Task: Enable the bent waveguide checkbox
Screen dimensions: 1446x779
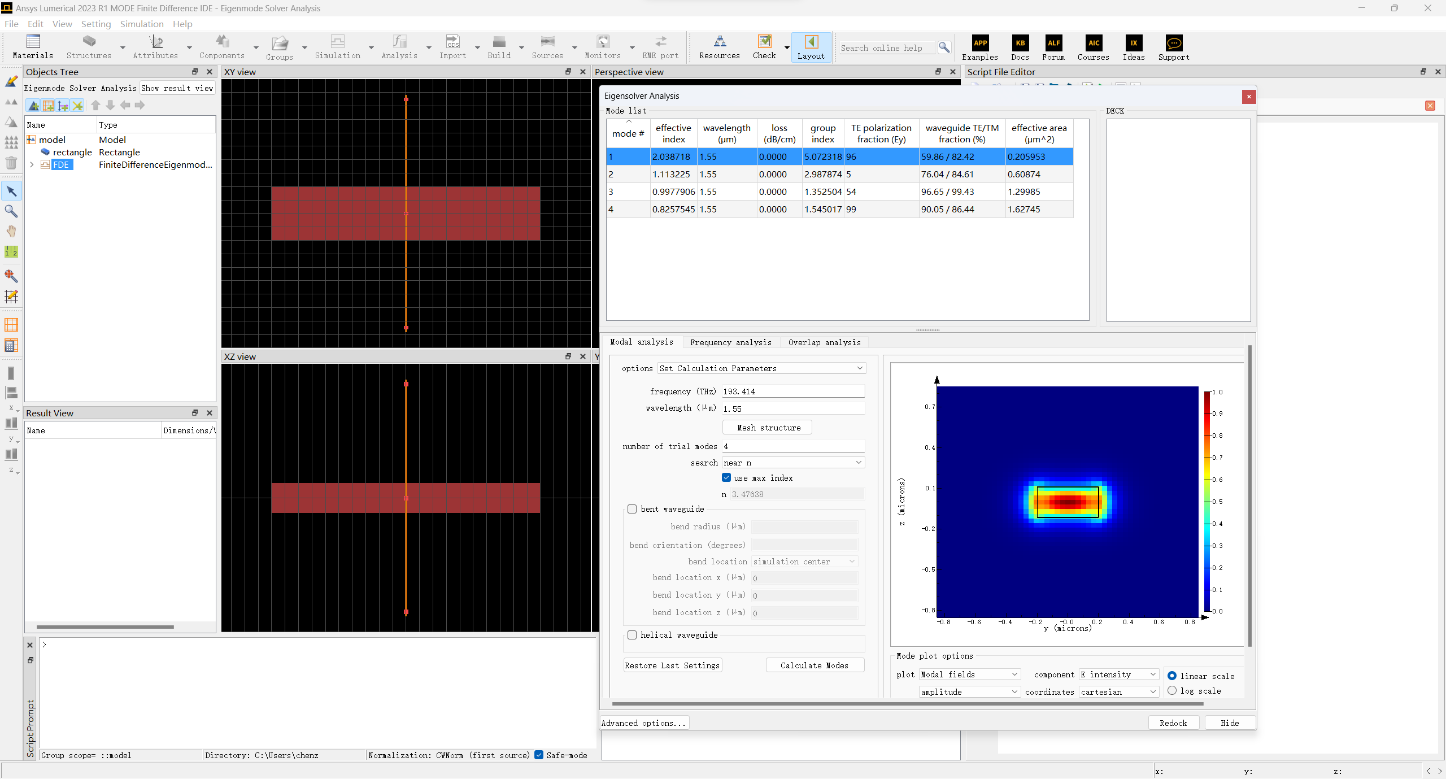Action: click(x=632, y=509)
